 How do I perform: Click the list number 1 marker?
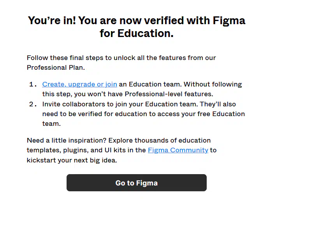point(33,85)
